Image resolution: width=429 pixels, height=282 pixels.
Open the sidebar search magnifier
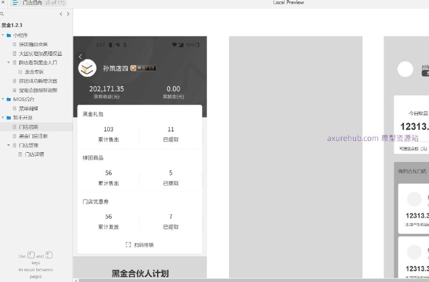(x=2, y=14)
